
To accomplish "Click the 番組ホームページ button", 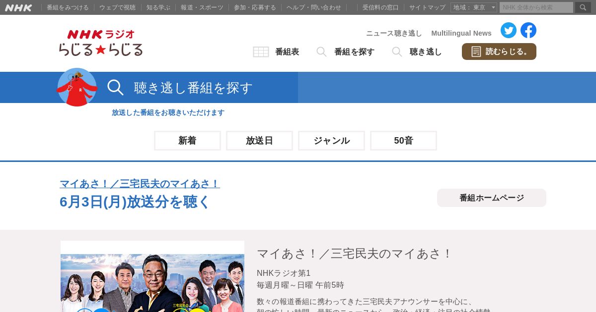I will tap(492, 198).
